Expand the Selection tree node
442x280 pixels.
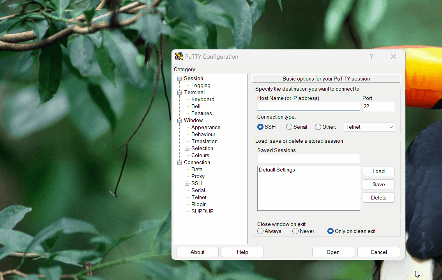(x=187, y=149)
